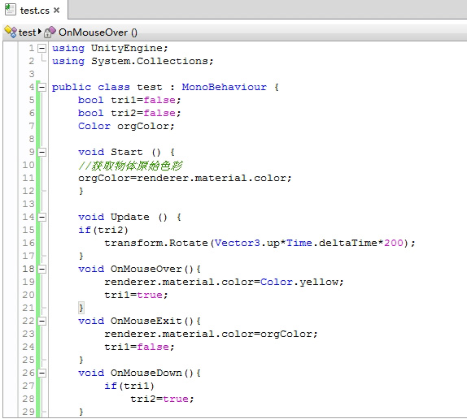
Task: Click the test.cs file icon in tab
Action: point(11,10)
